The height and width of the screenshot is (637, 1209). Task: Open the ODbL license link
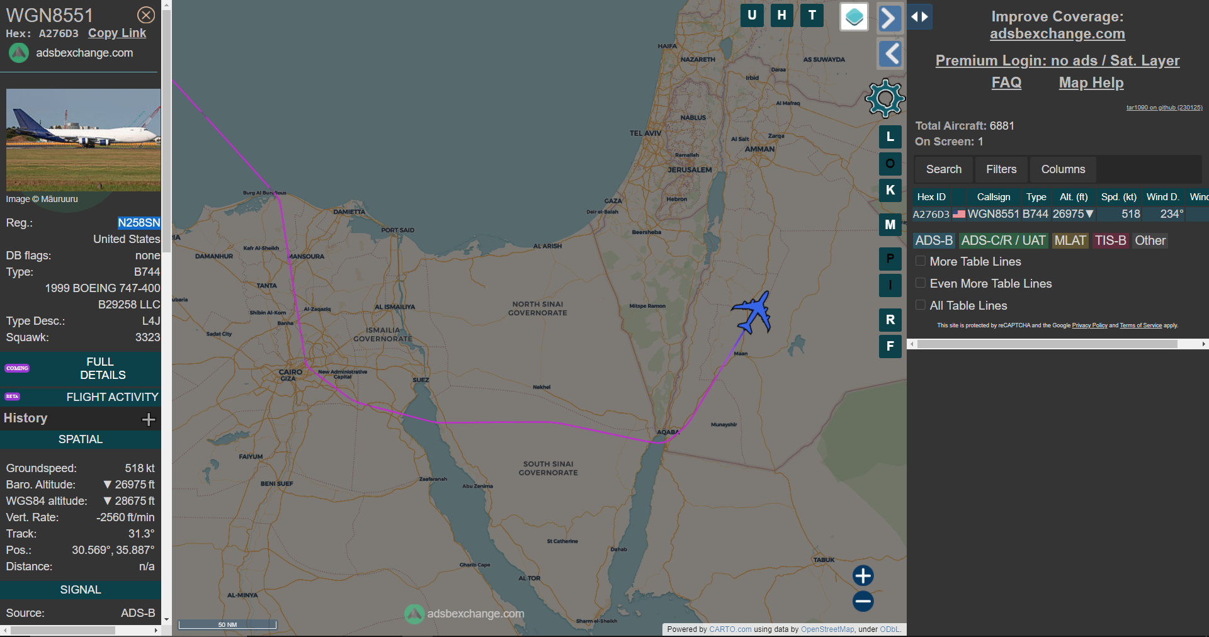click(x=890, y=629)
